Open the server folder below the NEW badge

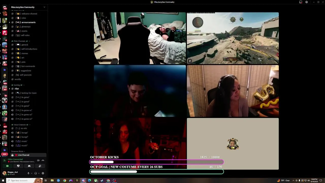pos(5,150)
